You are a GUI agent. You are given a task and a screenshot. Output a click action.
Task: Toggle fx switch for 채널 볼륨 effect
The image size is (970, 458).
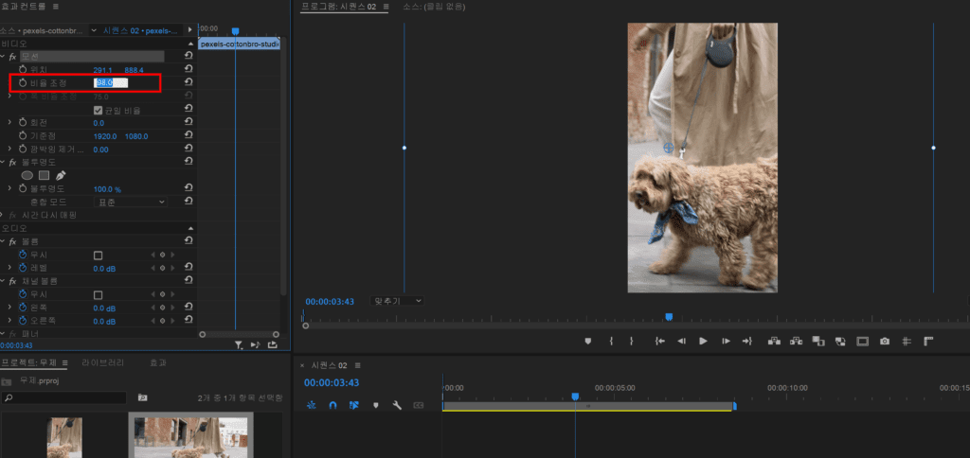click(12, 281)
